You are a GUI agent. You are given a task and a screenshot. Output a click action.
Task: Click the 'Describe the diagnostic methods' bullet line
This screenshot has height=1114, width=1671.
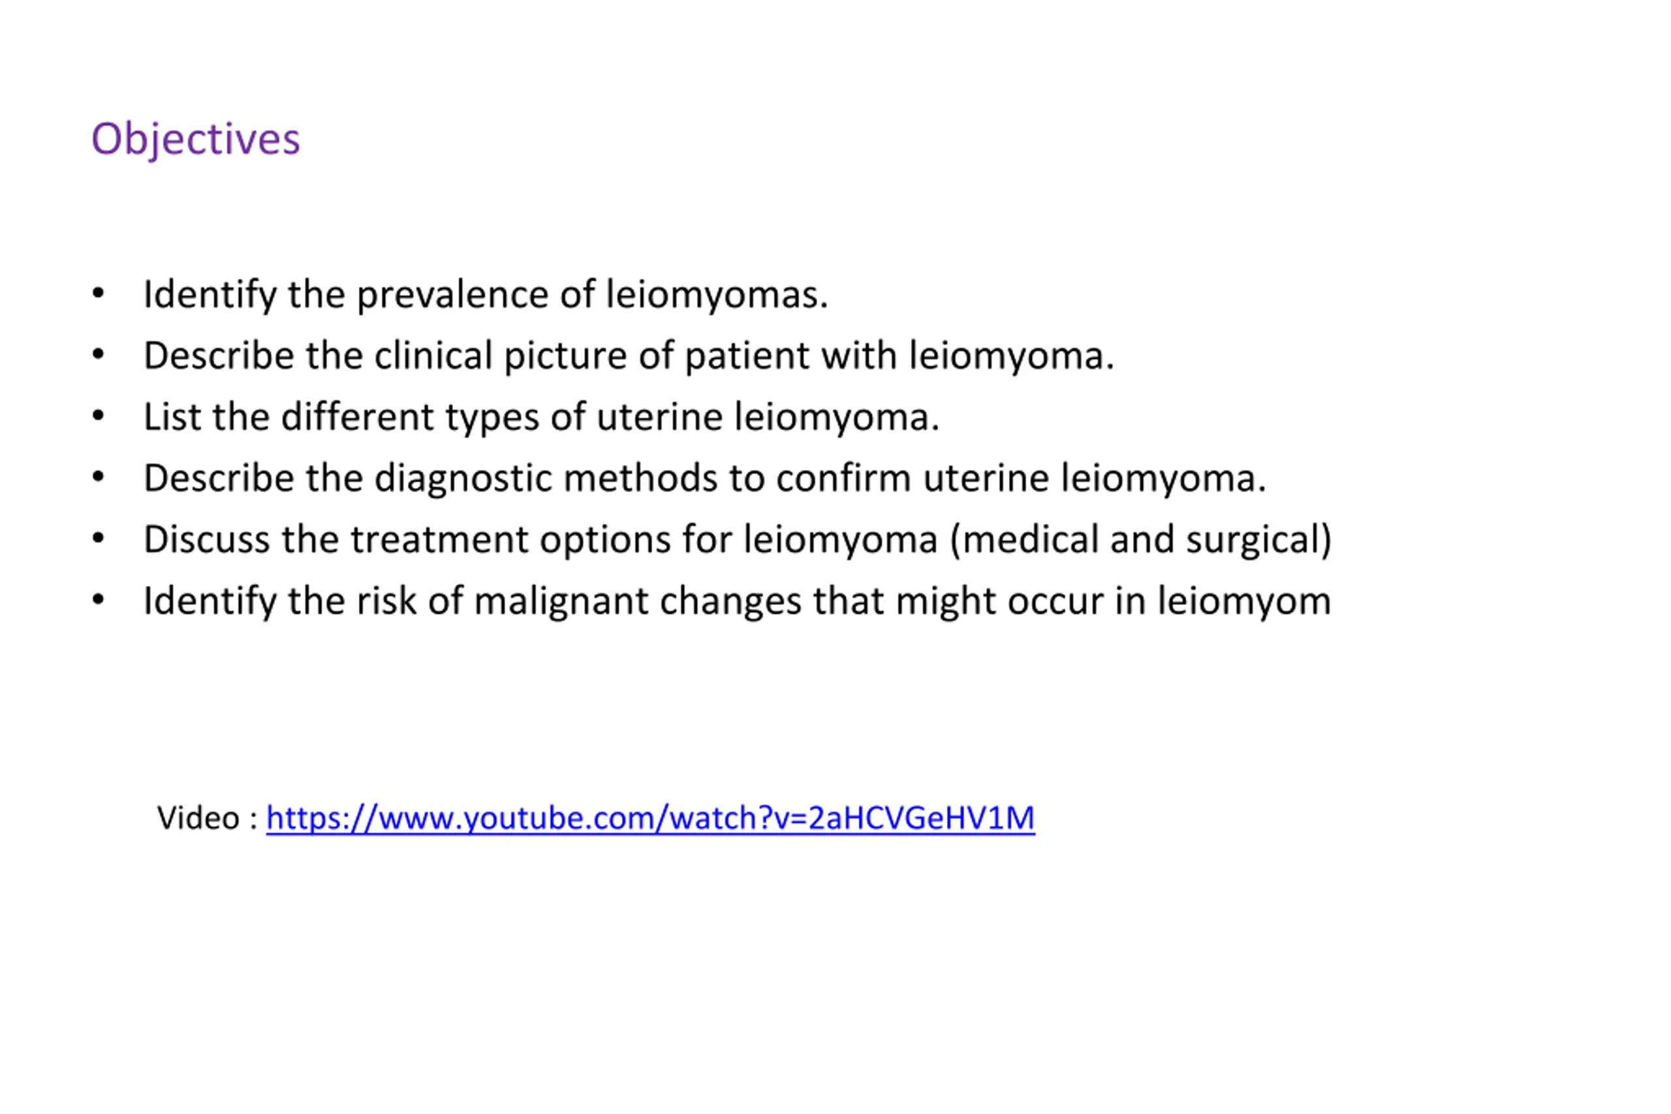point(705,478)
